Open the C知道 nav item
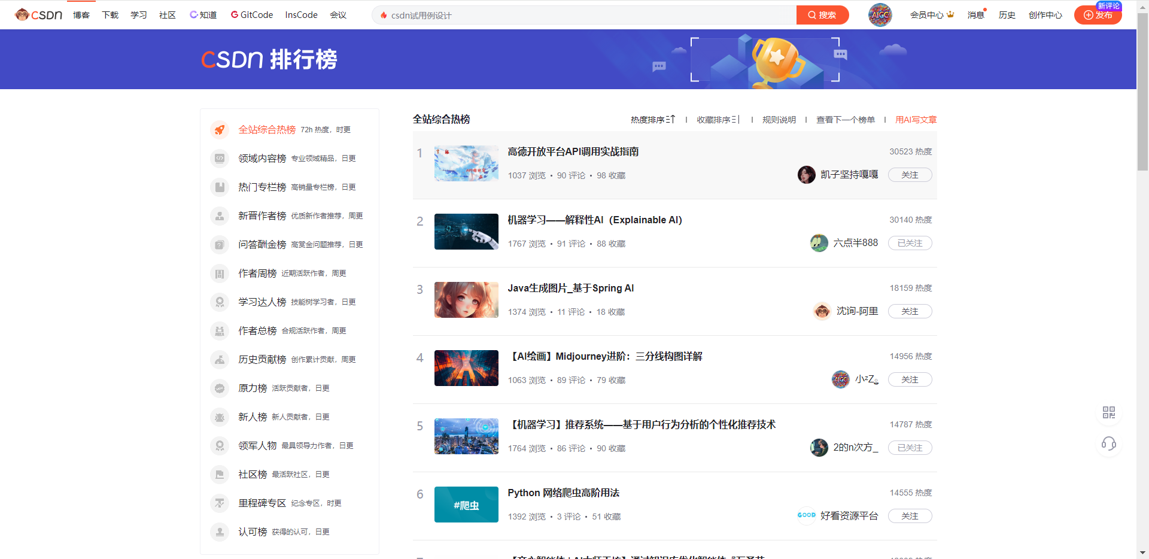This screenshot has height=559, width=1149. coord(203,15)
